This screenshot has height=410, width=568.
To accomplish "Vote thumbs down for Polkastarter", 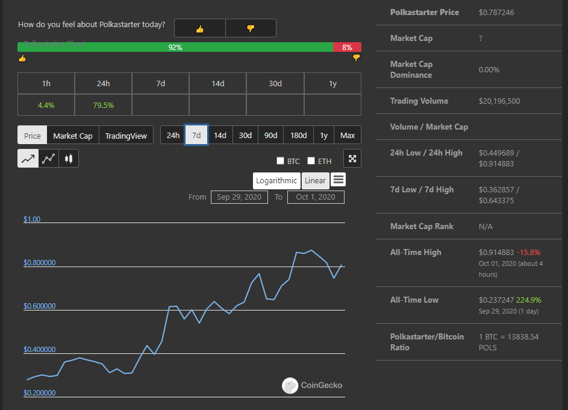I will tap(251, 28).
